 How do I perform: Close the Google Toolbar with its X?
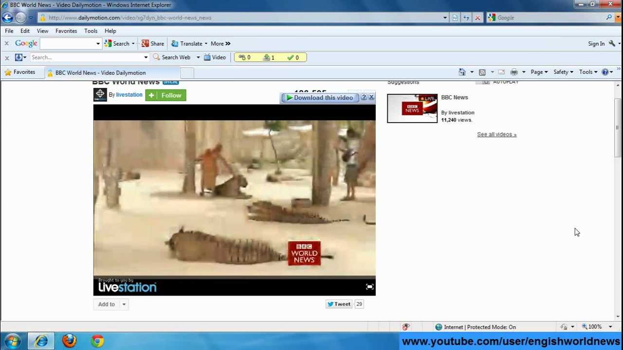click(7, 44)
